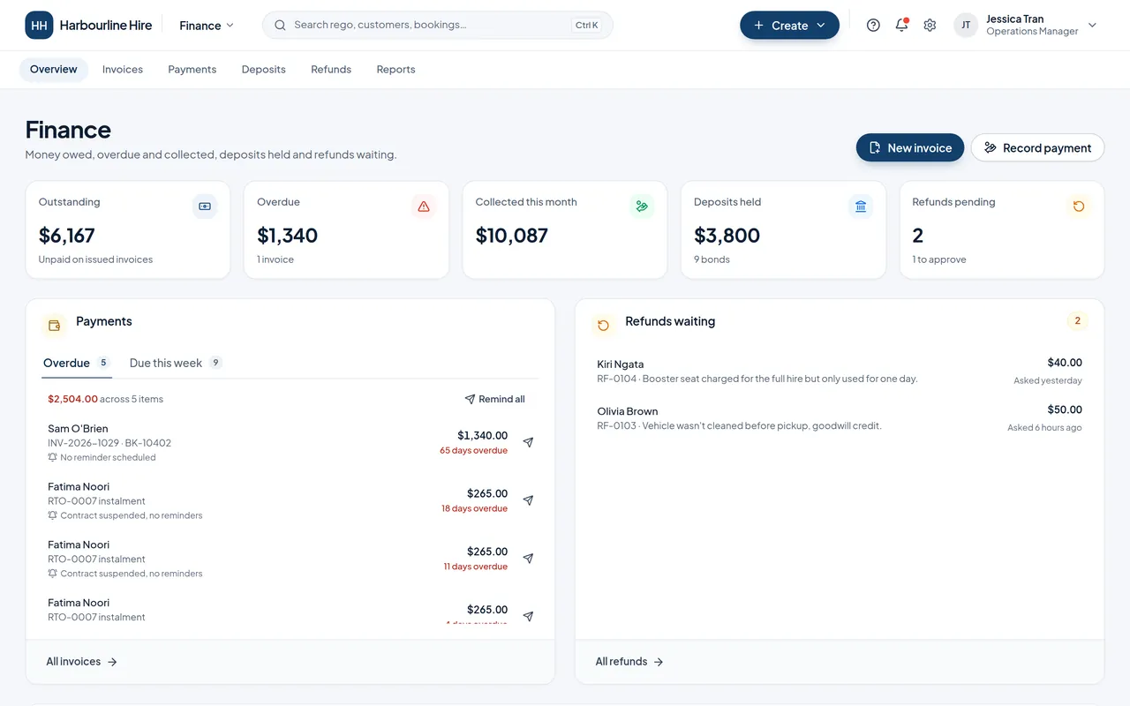The width and height of the screenshot is (1130, 706).
Task: Expand the Finance module dropdown
Action: [207, 26]
